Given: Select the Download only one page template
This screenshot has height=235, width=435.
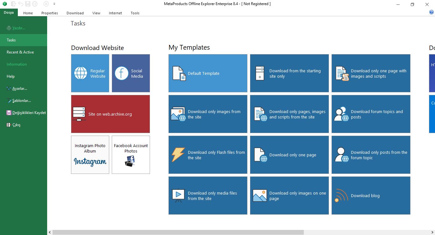Looking at the screenshot, I should coord(289,155).
